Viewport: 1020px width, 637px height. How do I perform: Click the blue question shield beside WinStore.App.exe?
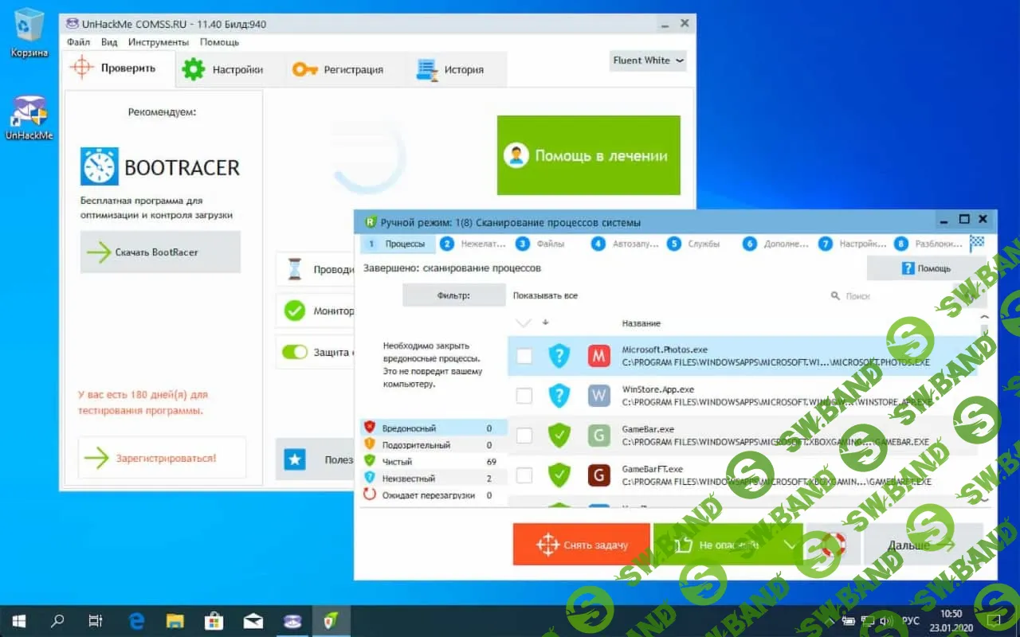coord(559,396)
